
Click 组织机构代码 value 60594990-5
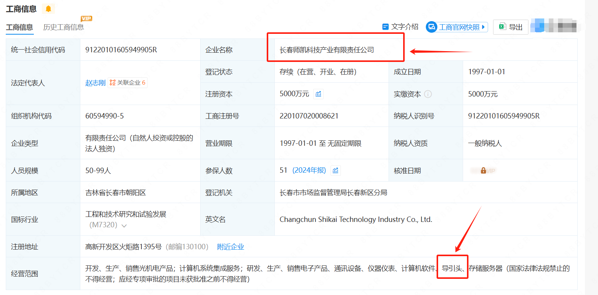point(105,116)
